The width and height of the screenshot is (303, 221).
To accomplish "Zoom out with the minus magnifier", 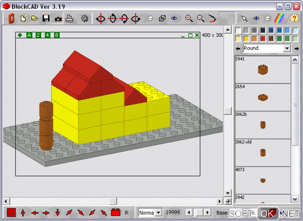I will pyautogui.click(x=201, y=18).
